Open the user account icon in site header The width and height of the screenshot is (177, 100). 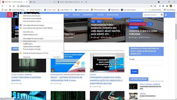pos(166,15)
